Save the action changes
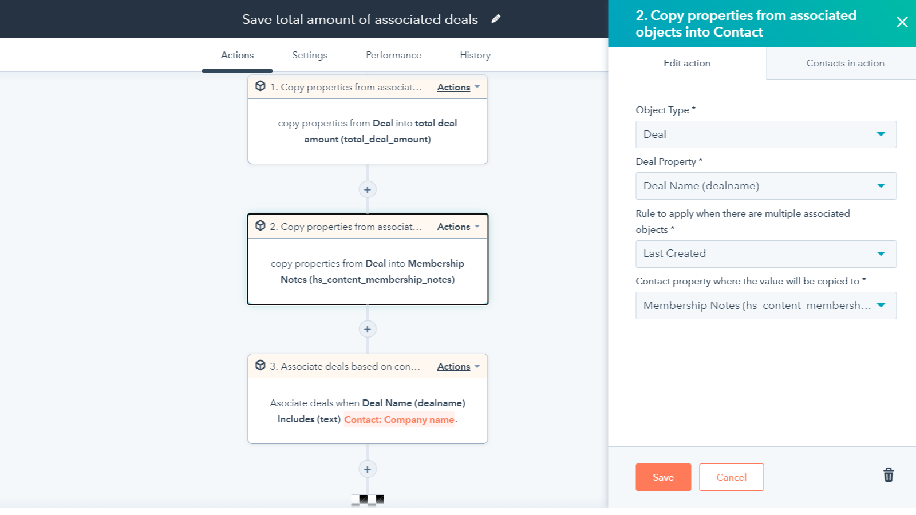Viewport: 916px width, 515px height. [663, 477]
